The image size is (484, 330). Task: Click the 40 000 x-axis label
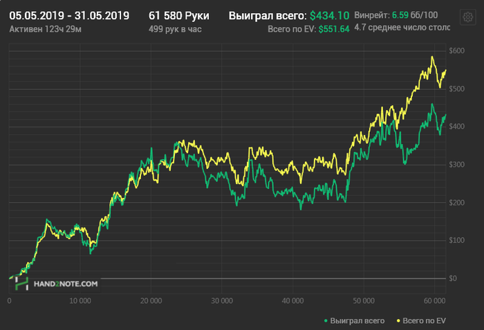pyautogui.click(x=293, y=301)
